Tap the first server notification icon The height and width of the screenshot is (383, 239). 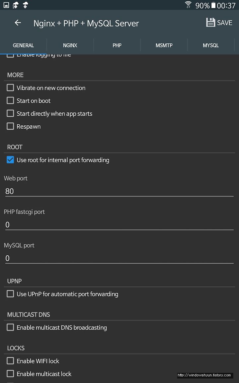point(16,5)
